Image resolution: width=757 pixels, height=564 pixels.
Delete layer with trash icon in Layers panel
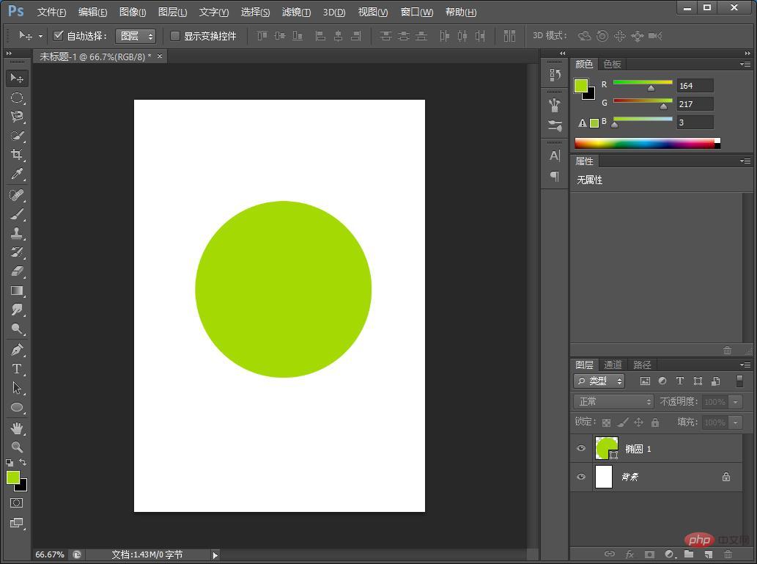point(728,554)
